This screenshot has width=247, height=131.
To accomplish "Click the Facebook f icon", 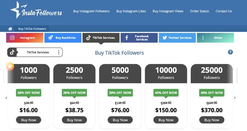I will tap(126, 38).
